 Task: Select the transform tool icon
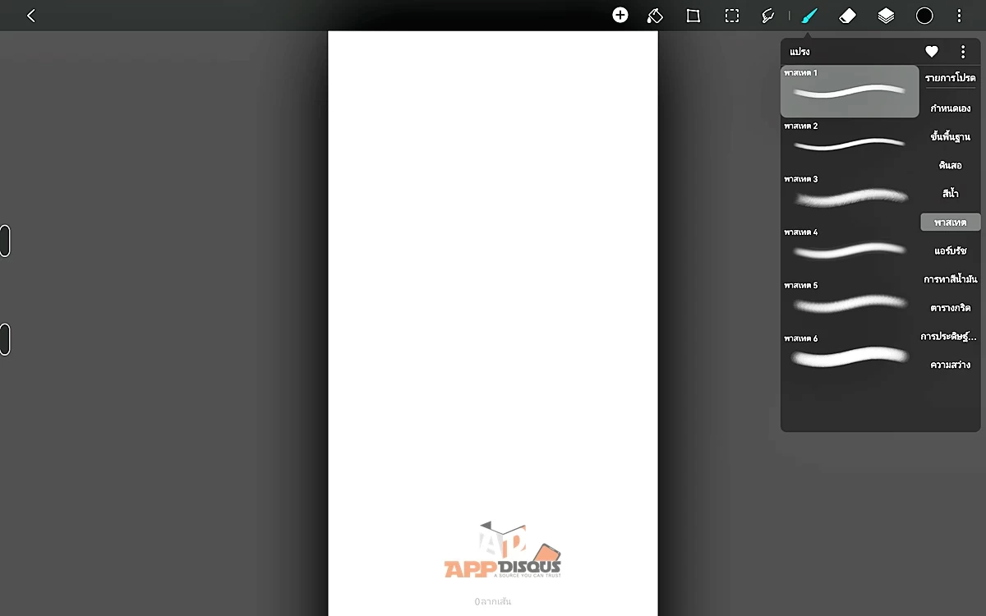(x=693, y=16)
